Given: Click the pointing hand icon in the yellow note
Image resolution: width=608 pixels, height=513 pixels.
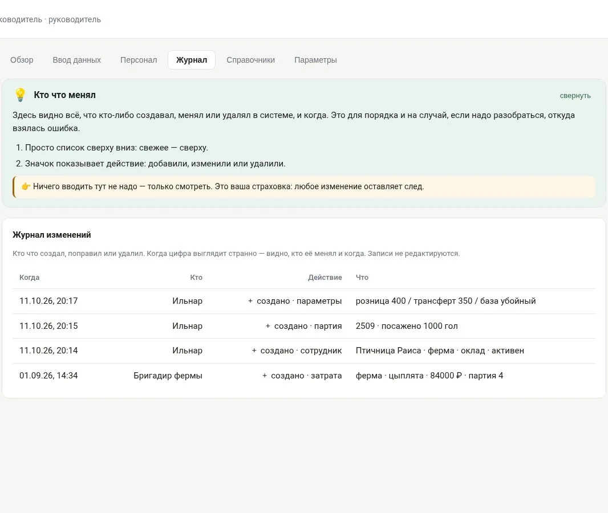Looking at the screenshot, I should point(26,186).
